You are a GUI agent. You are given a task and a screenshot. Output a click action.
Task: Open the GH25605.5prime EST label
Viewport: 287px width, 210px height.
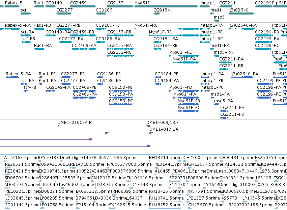point(201,158)
